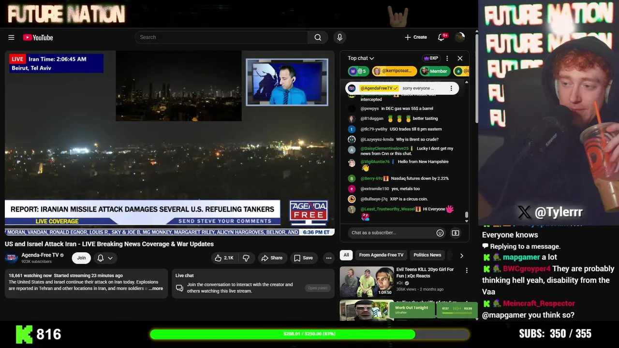This screenshot has width=619, height=348.
Task: Click Meincraft_Respector username in stream overlay
Action: [x=539, y=304]
